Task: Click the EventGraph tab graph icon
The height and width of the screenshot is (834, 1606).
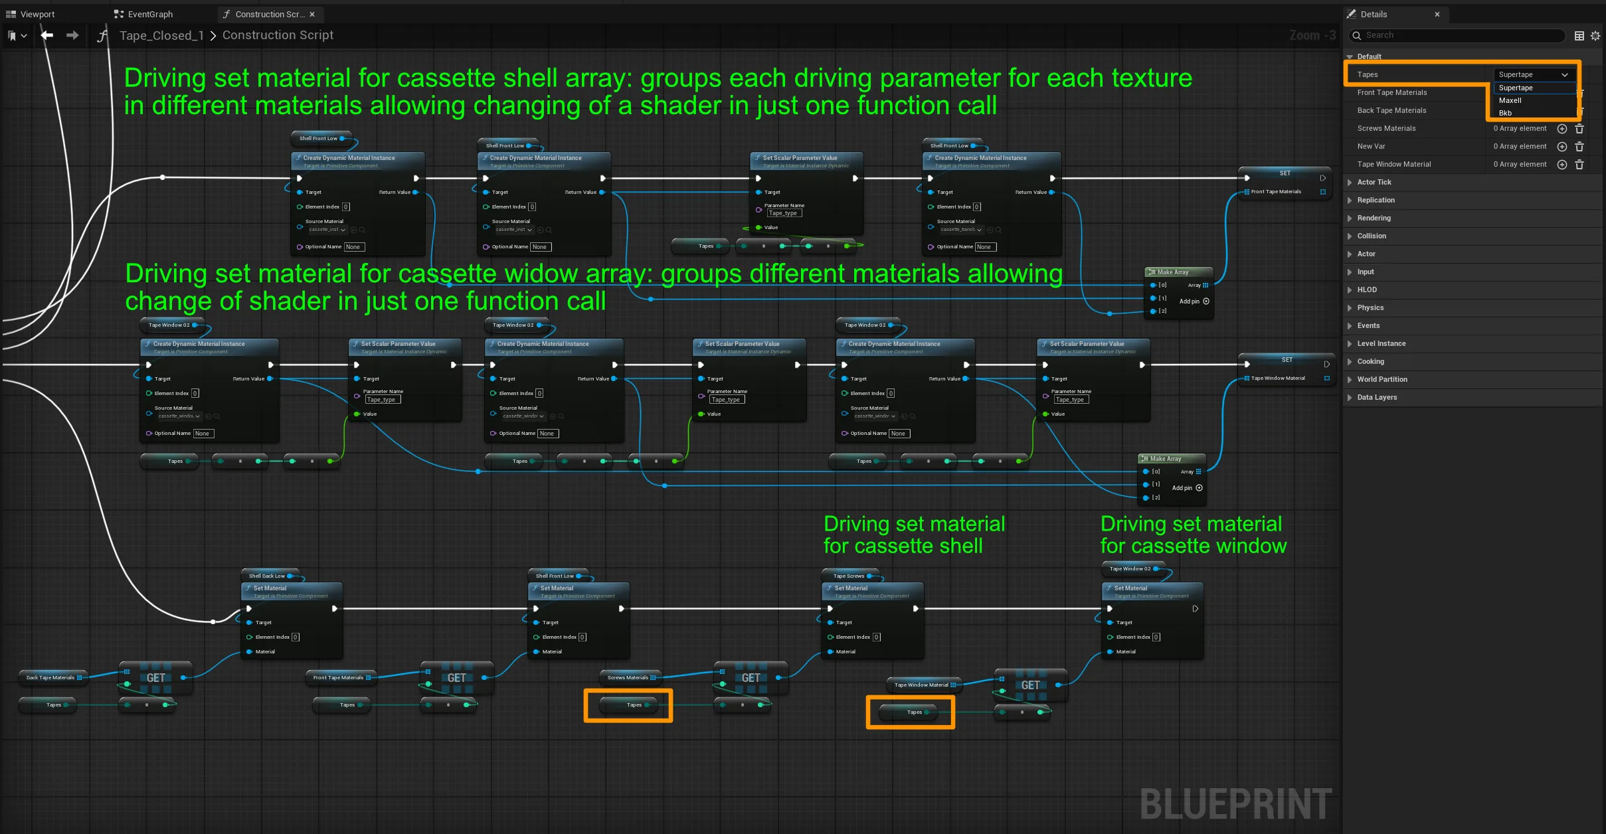Action: (x=119, y=14)
